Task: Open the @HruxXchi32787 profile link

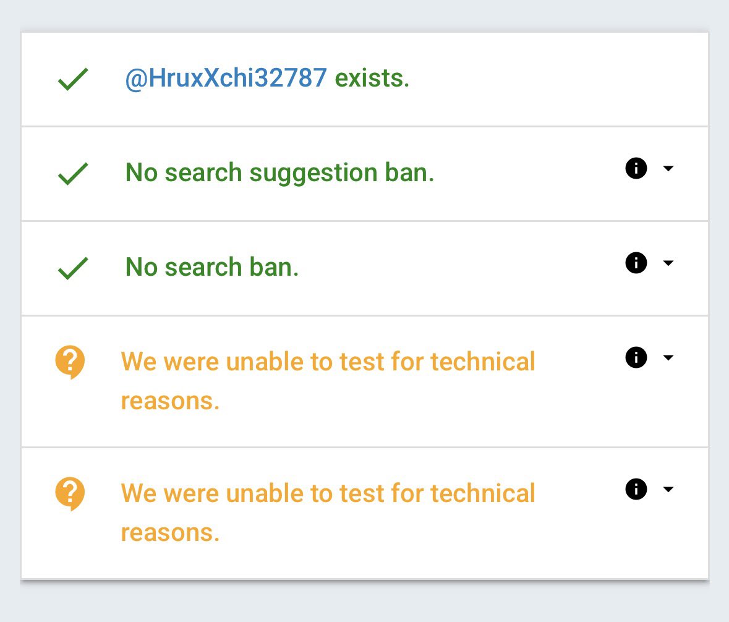Action: pos(226,79)
